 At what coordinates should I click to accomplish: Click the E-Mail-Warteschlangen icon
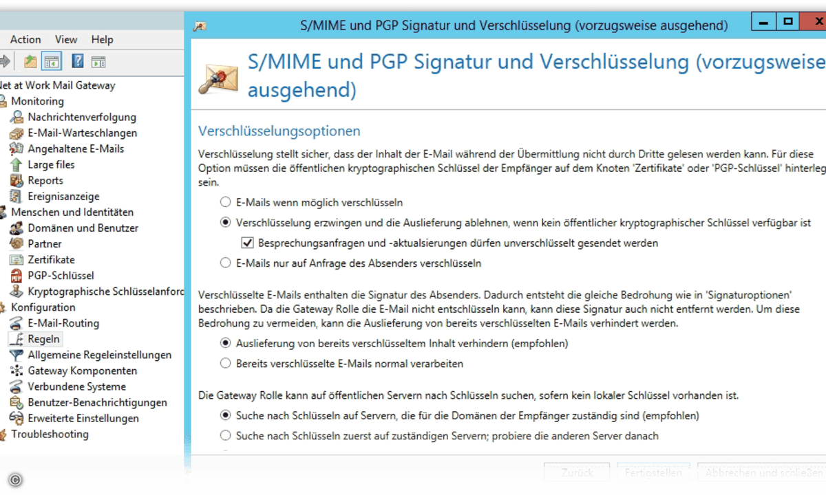[17, 133]
